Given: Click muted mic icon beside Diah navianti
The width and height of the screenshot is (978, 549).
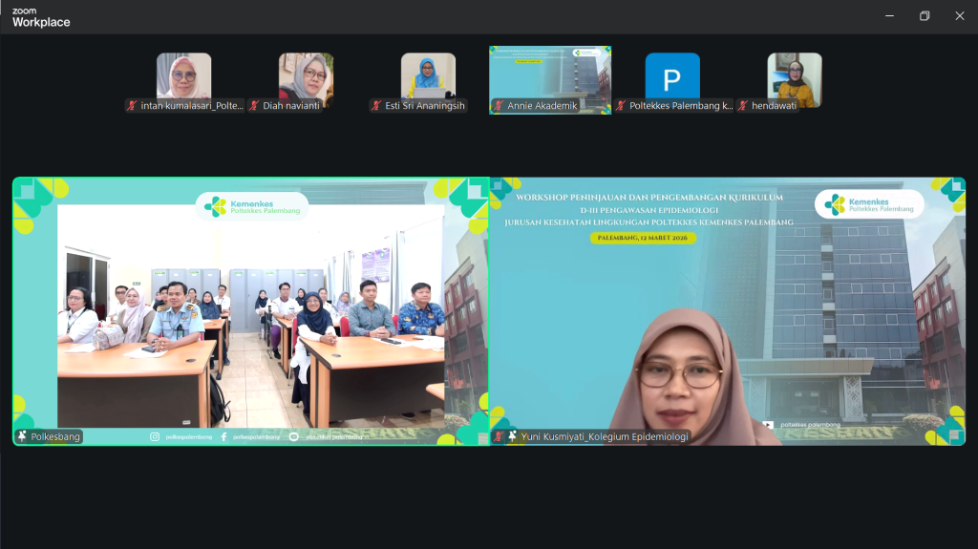Looking at the screenshot, I should pos(254,106).
